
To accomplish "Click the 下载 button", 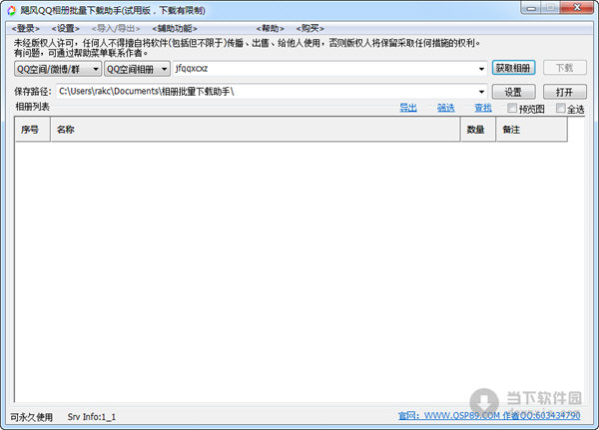I will tap(565, 68).
